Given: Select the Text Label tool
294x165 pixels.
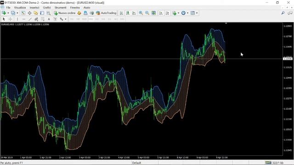Looking at the screenshot, I should pos(55,19).
